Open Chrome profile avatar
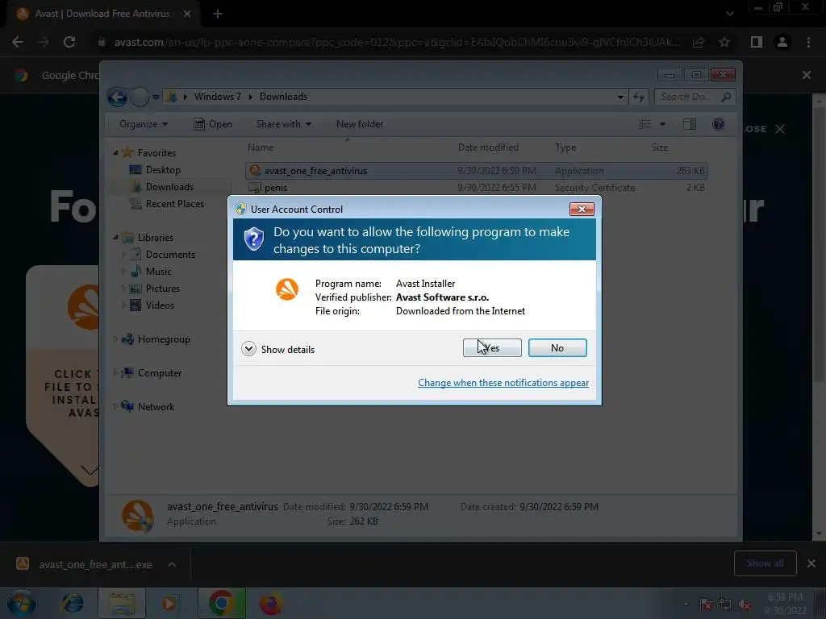 [x=782, y=42]
